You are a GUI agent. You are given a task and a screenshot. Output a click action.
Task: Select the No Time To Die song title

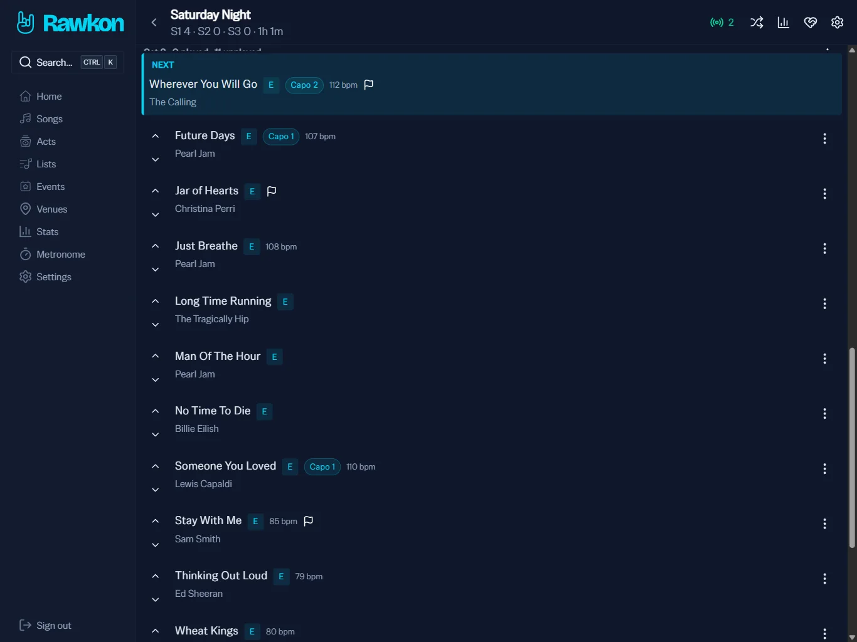pyautogui.click(x=213, y=411)
